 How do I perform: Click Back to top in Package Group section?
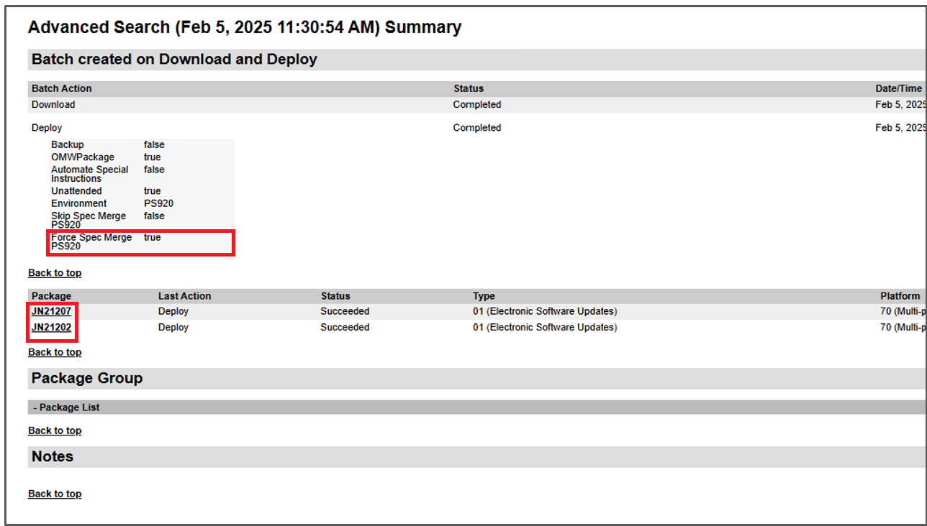[x=54, y=430]
